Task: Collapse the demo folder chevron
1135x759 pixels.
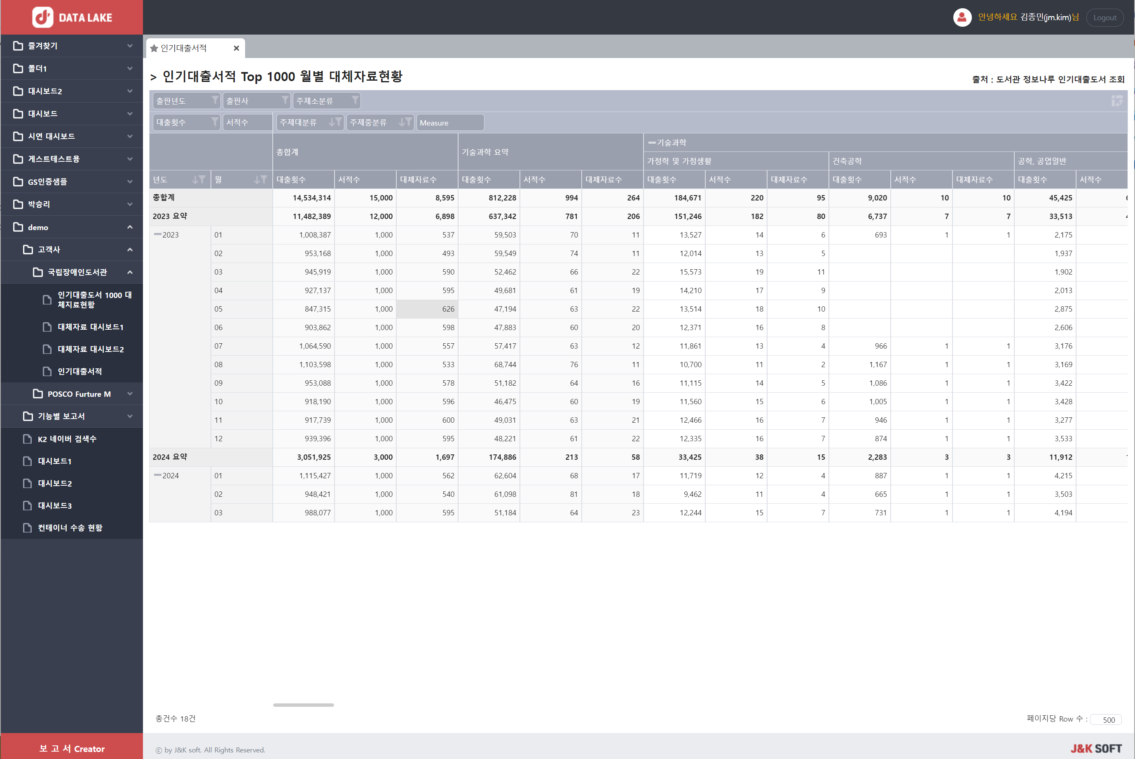Action: (130, 227)
